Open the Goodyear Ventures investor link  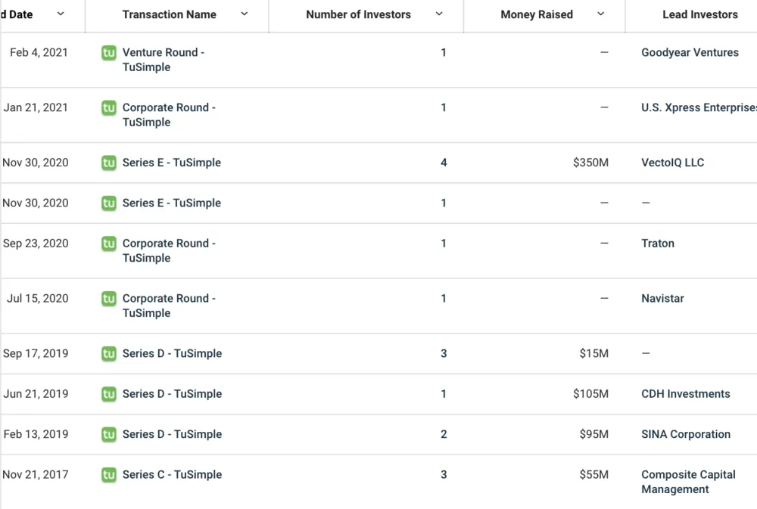[x=690, y=53]
